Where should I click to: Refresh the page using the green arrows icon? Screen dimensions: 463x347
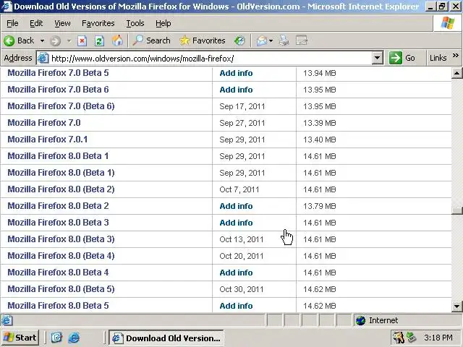tap(99, 40)
